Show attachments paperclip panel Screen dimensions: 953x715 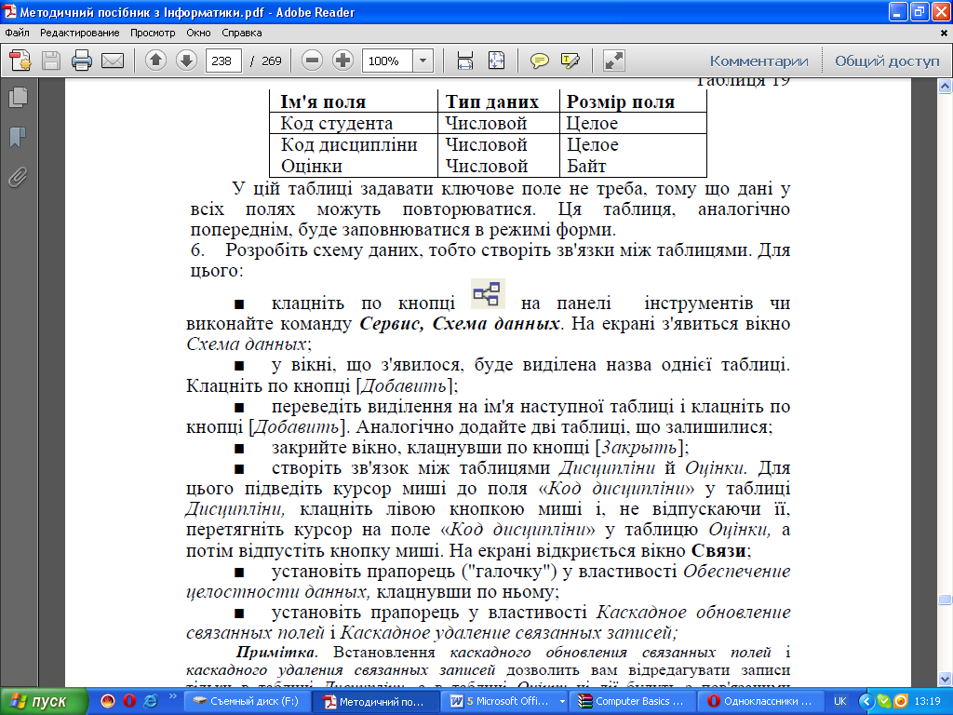coord(19,178)
